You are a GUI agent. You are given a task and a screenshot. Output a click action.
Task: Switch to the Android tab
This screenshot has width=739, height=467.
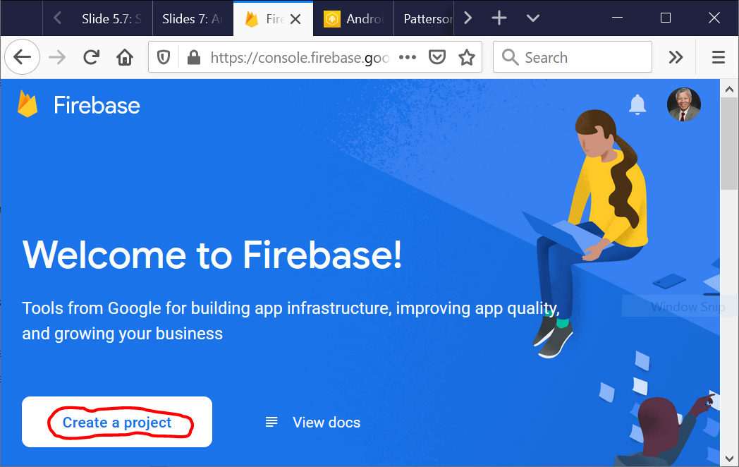tap(354, 19)
